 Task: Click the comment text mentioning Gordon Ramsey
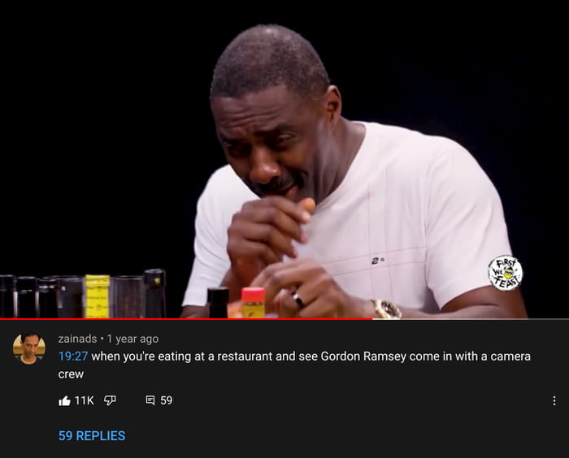point(294,365)
